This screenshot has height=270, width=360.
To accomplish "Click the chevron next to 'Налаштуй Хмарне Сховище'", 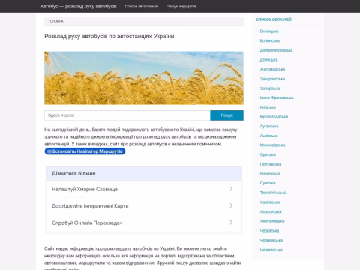I will 231,189.
